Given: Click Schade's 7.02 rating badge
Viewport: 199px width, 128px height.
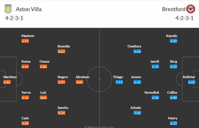Looking at the screenshot, I should pos(137,113).
